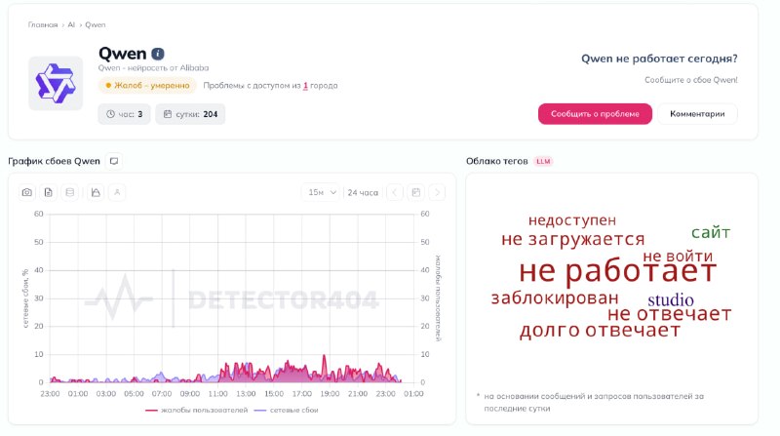Click the LLM badge next to Облако тегов
This screenshot has width=780, height=436.
(x=543, y=161)
